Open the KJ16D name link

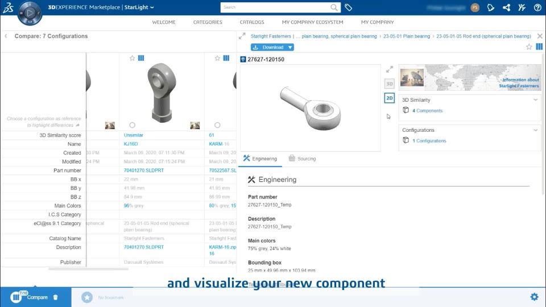(131, 144)
